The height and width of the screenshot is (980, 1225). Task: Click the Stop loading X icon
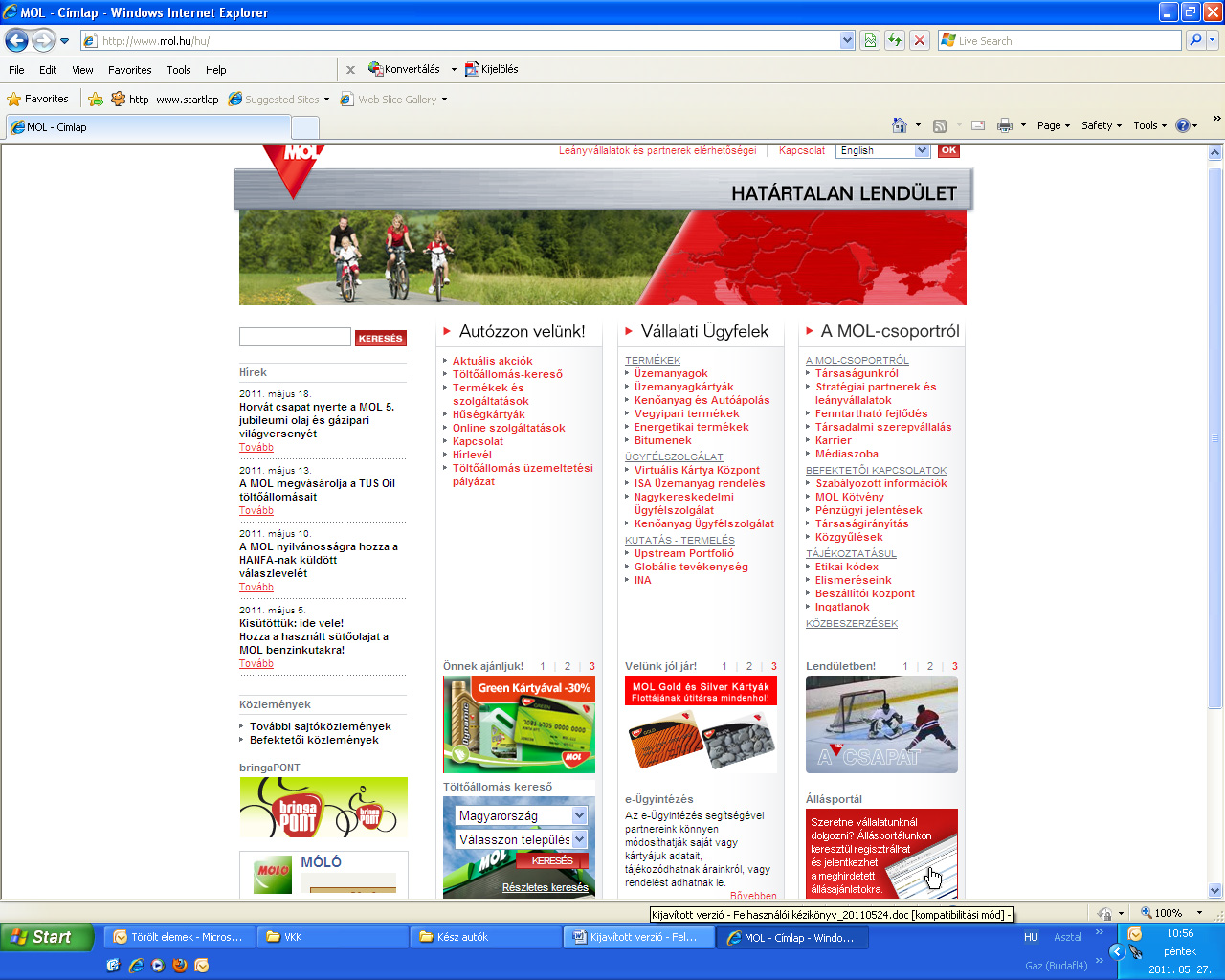tap(919, 40)
